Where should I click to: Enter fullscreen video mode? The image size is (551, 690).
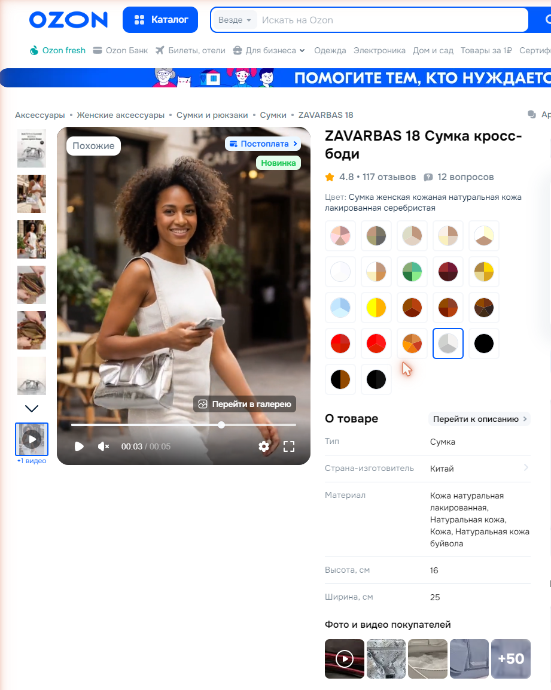[x=289, y=446]
